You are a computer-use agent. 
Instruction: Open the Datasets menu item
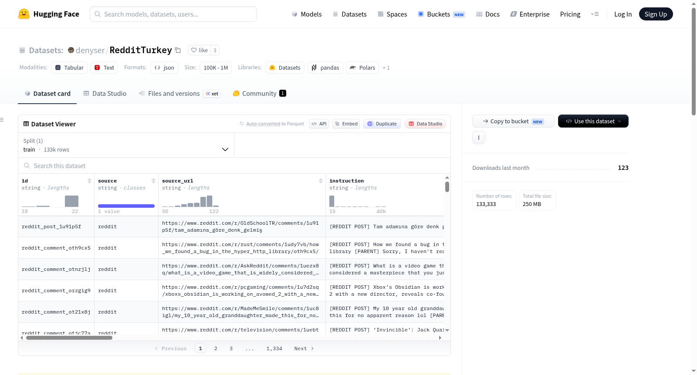pos(349,14)
